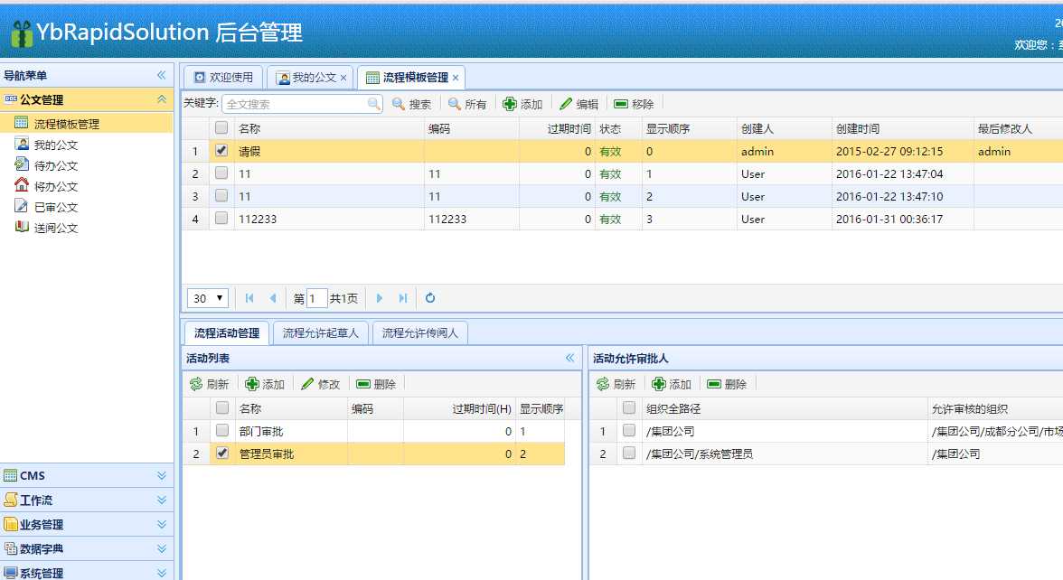Click 修改 in 活动列表 toolbar
1063x580 pixels.
click(x=321, y=384)
